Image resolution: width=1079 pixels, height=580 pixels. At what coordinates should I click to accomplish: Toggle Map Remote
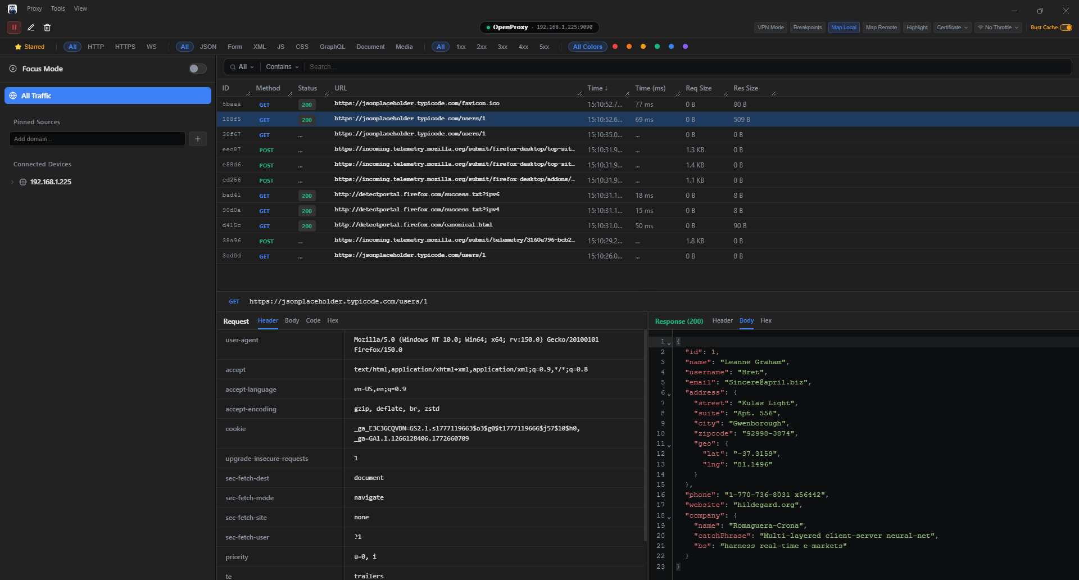881,27
